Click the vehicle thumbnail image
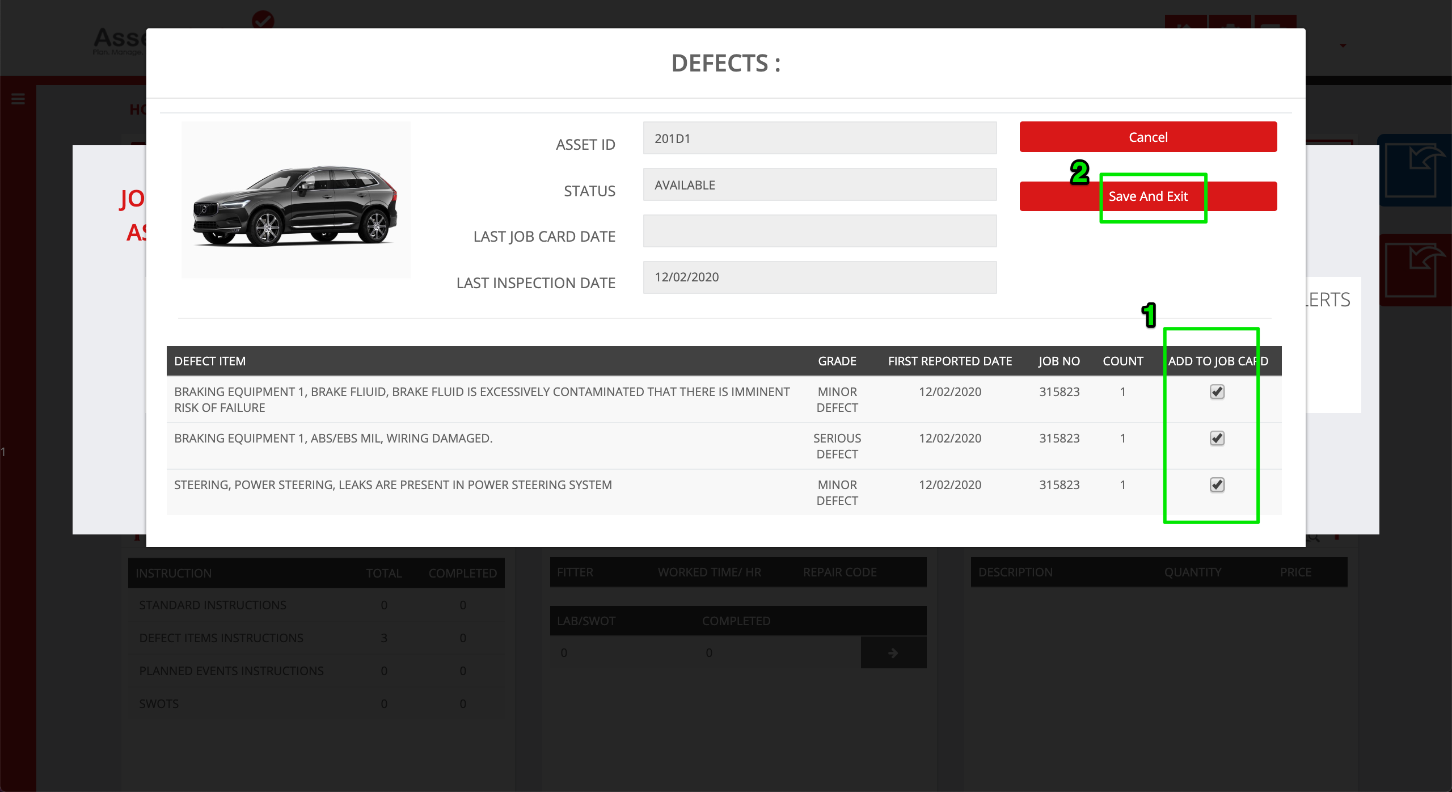 296,200
